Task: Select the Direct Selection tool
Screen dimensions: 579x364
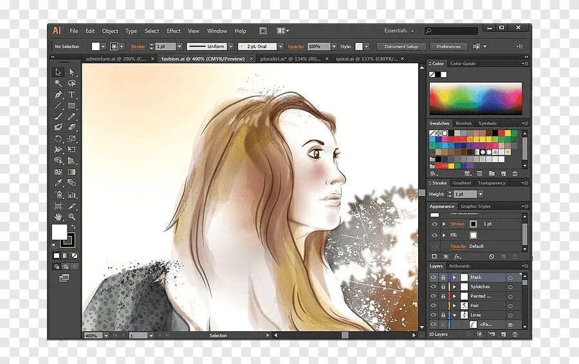Action: (x=71, y=72)
